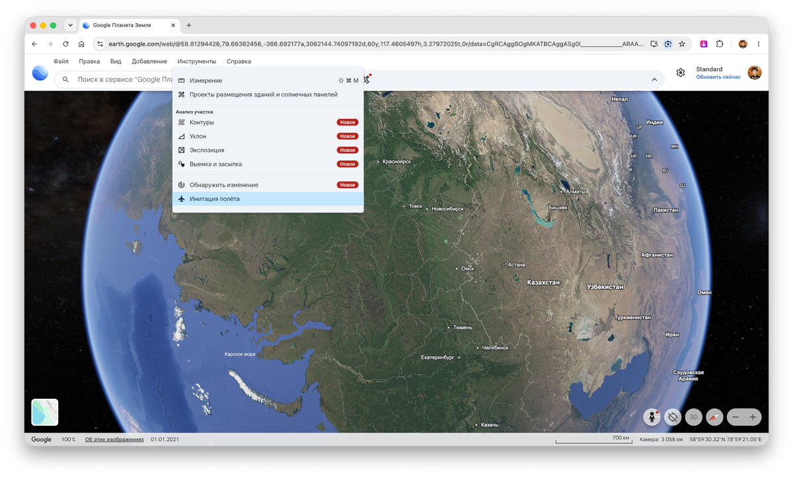
Task: Open Обнаружить изменение tool
Action: [x=268, y=185]
